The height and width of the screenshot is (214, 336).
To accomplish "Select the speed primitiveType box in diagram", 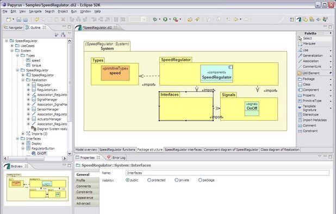I will tap(115, 73).
